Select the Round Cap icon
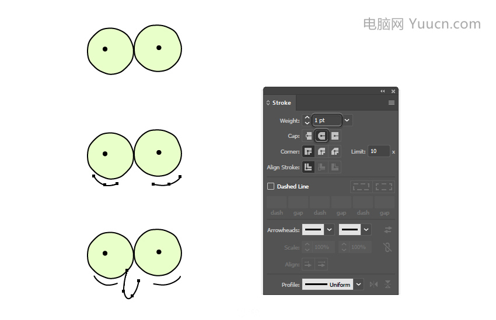496x320 pixels. [322, 136]
